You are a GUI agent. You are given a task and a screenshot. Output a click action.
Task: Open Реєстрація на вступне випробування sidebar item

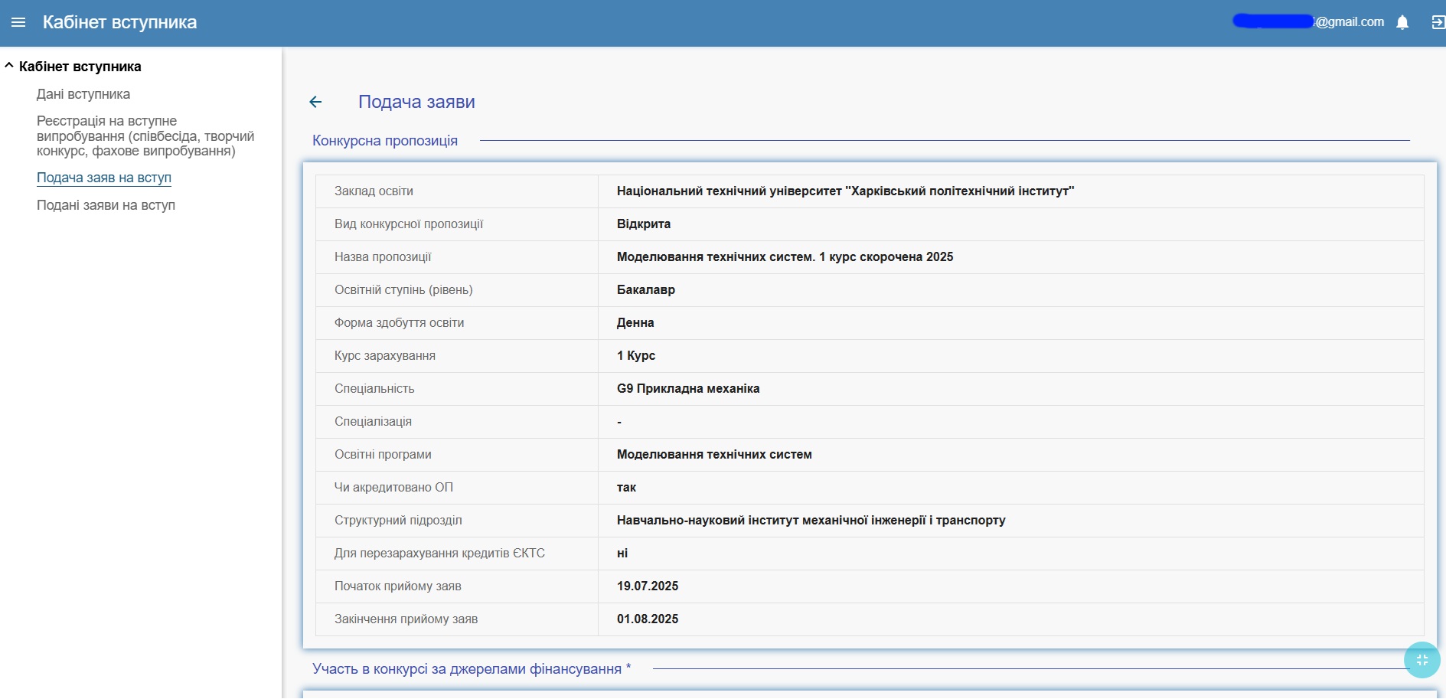pyautogui.click(x=145, y=136)
